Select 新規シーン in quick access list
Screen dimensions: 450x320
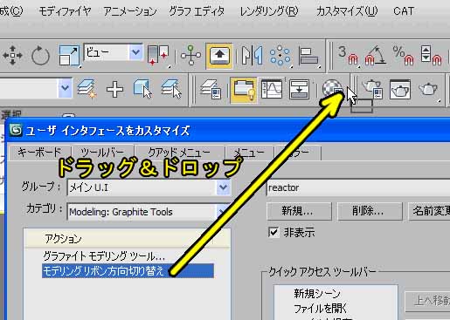(317, 293)
